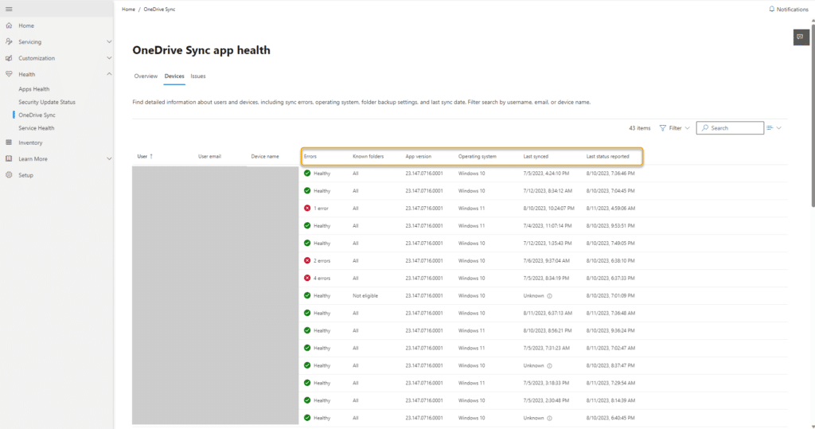Sort by Known folders column header
The width and height of the screenshot is (815, 429).
[368, 157]
